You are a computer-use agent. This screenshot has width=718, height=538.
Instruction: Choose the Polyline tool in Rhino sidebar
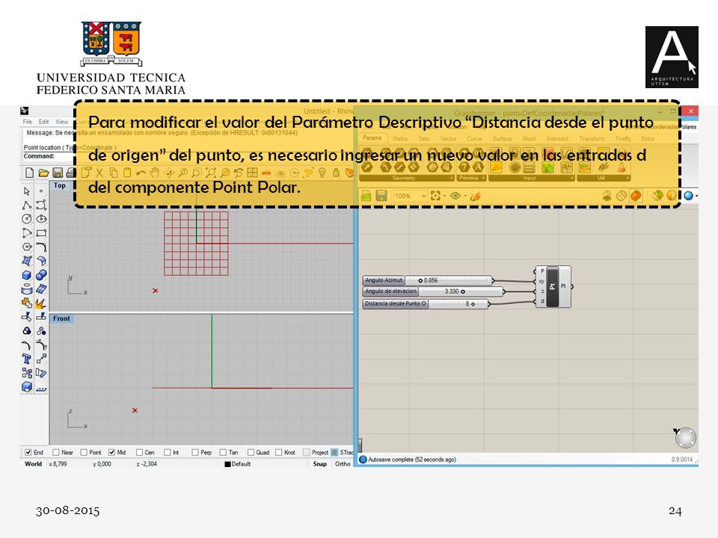pos(27,205)
